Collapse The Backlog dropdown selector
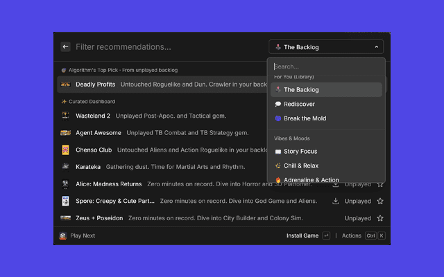Viewport: 444px width, 277px height. (x=326, y=47)
